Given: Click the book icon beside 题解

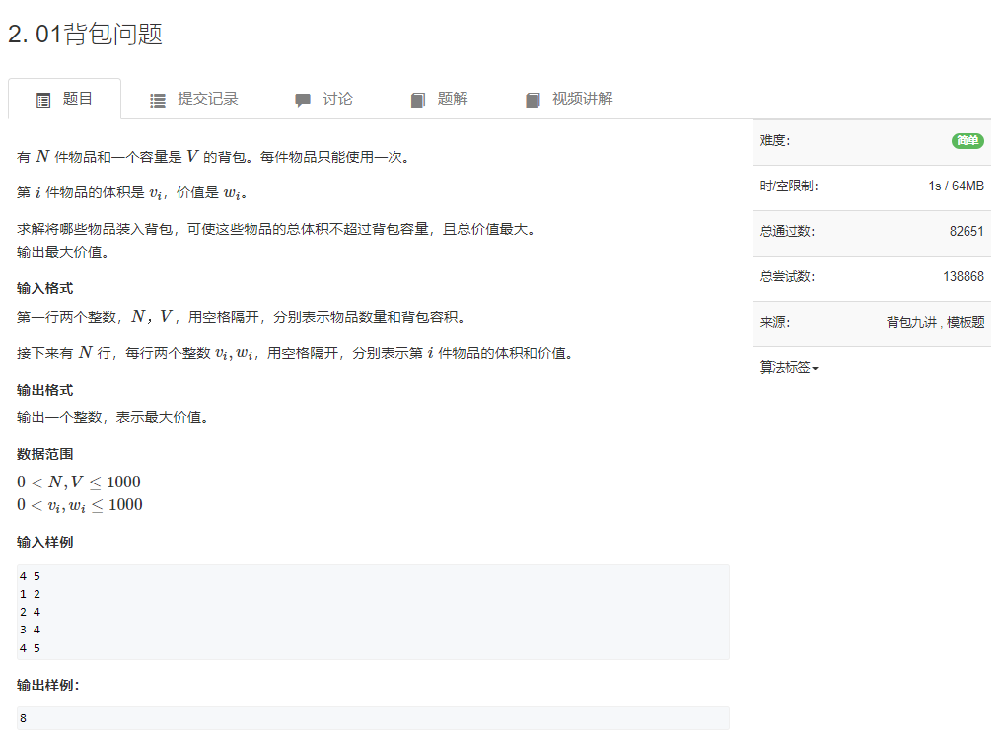Looking at the screenshot, I should click(418, 99).
